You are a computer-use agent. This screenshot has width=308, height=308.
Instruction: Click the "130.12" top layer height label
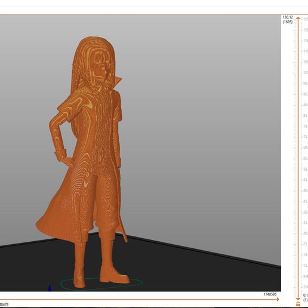tap(288, 17)
